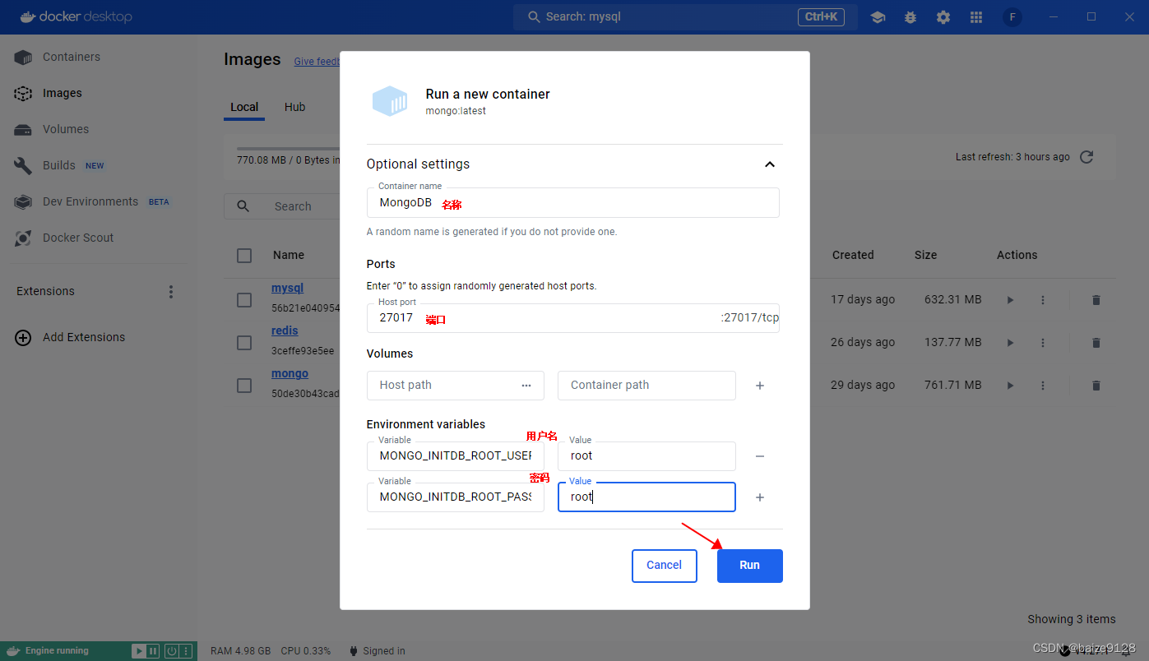Switch to the Local images tab
Image resolution: width=1149 pixels, height=661 pixels.
[244, 107]
